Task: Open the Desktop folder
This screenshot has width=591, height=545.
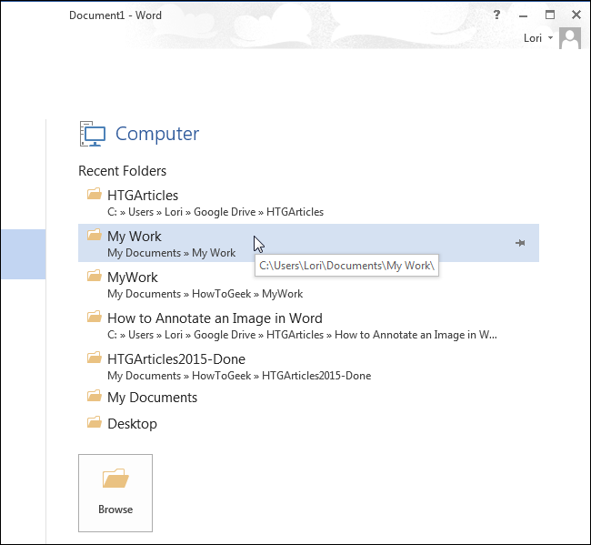Action: (x=132, y=424)
